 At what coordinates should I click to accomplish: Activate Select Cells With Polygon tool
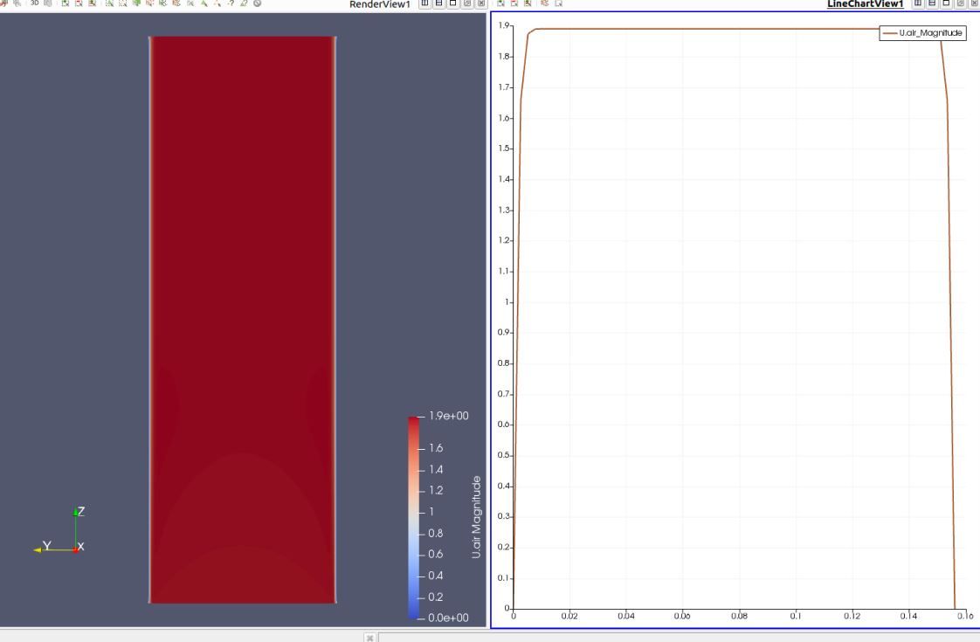tap(163, 3)
